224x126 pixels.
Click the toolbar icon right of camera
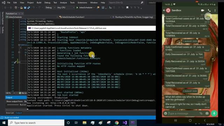111,8
